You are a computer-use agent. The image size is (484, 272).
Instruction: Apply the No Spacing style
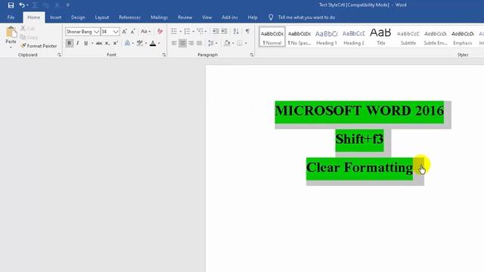[x=299, y=37]
